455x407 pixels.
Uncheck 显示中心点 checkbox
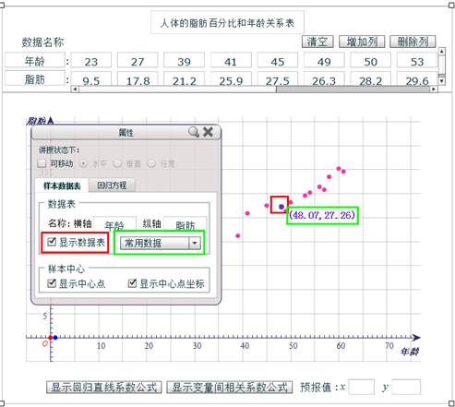tap(52, 283)
